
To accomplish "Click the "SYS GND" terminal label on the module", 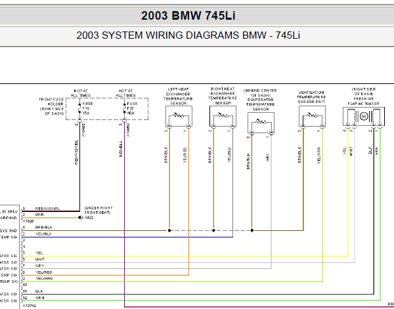I will (x=9, y=231).
